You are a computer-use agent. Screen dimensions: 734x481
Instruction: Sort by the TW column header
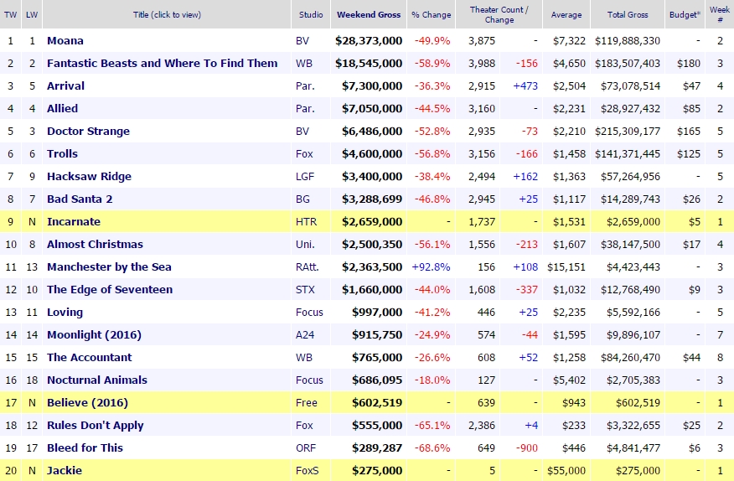pyautogui.click(x=10, y=14)
